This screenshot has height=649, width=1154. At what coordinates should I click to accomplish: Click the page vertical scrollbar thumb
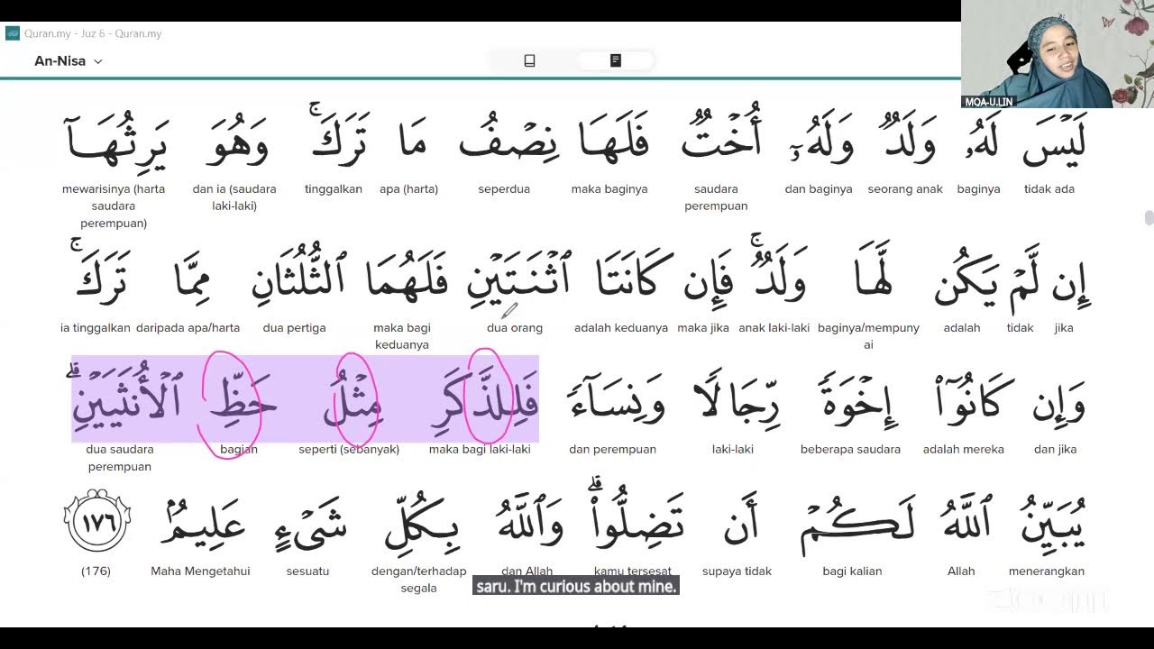pos(1149,218)
